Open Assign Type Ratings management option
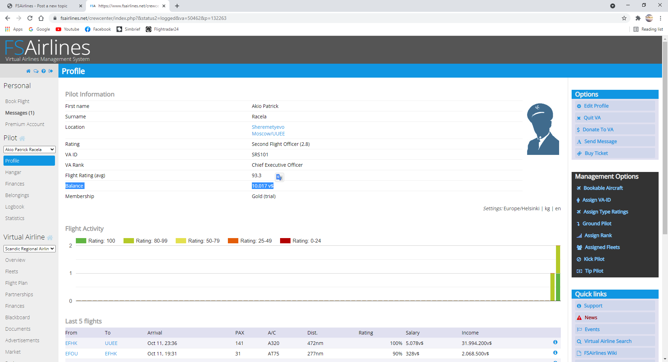The width and height of the screenshot is (668, 362). pos(605,212)
